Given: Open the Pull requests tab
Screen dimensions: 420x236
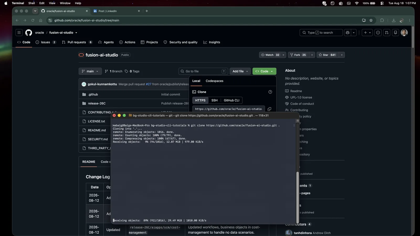Looking at the screenshot, I should coord(77,42).
